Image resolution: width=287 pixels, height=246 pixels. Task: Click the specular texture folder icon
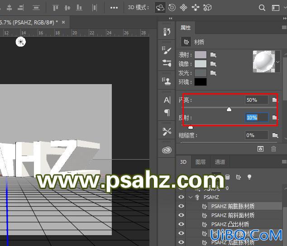pos(213,64)
